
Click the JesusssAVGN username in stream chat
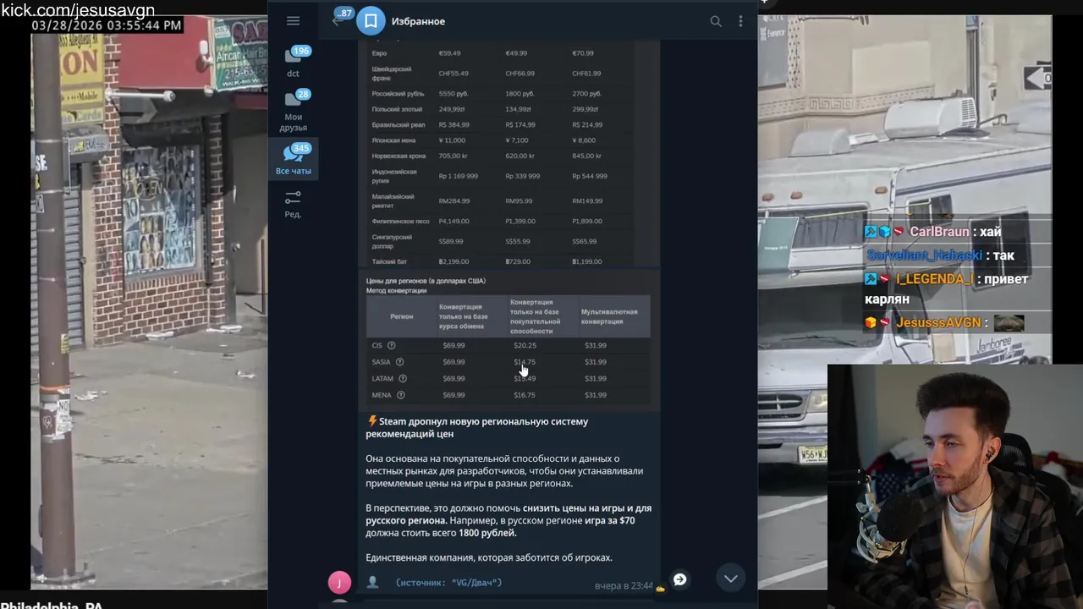[938, 322]
